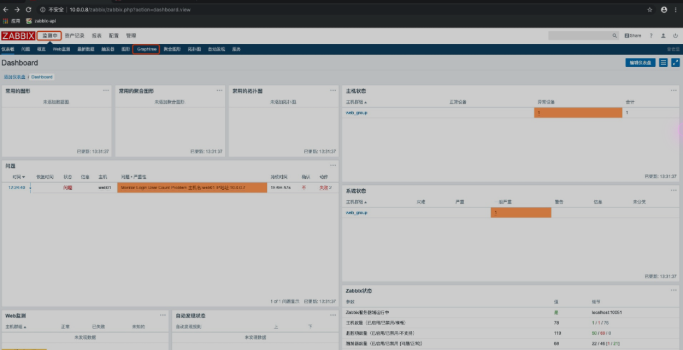Open the user profile icon
The width and height of the screenshot is (683, 350).
tap(663, 36)
